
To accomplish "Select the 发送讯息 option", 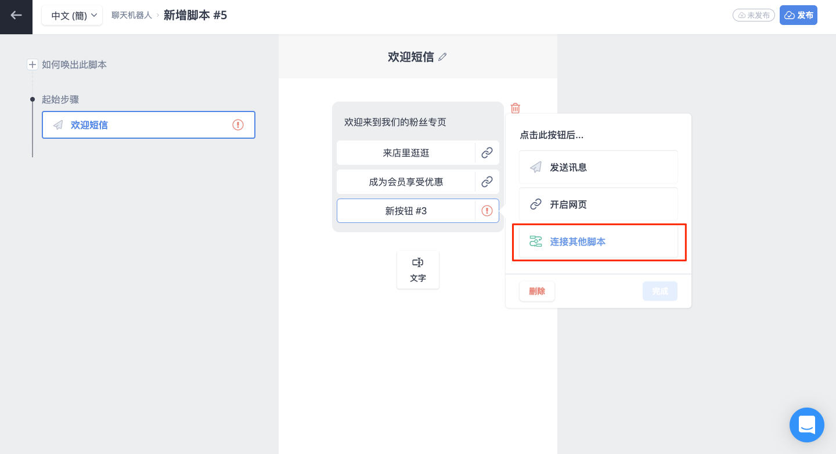I will click(599, 167).
